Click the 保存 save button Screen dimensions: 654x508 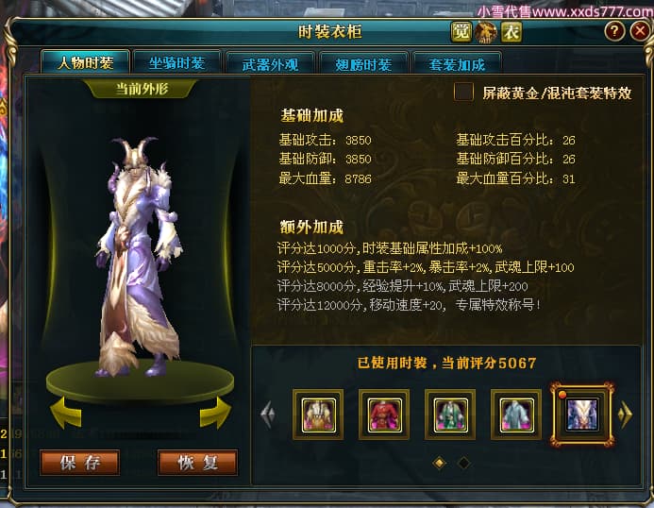point(80,463)
